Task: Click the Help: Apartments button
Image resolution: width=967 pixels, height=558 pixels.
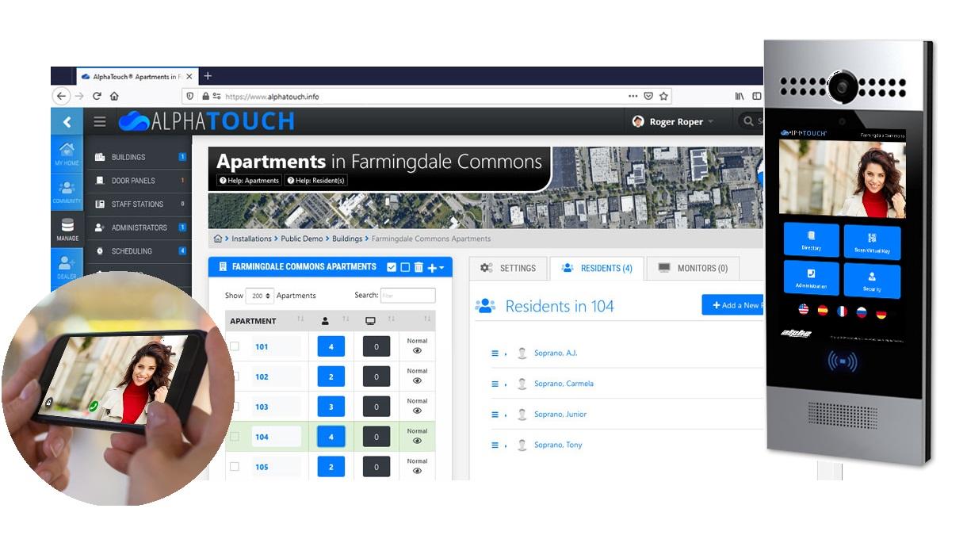Action: click(249, 181)
